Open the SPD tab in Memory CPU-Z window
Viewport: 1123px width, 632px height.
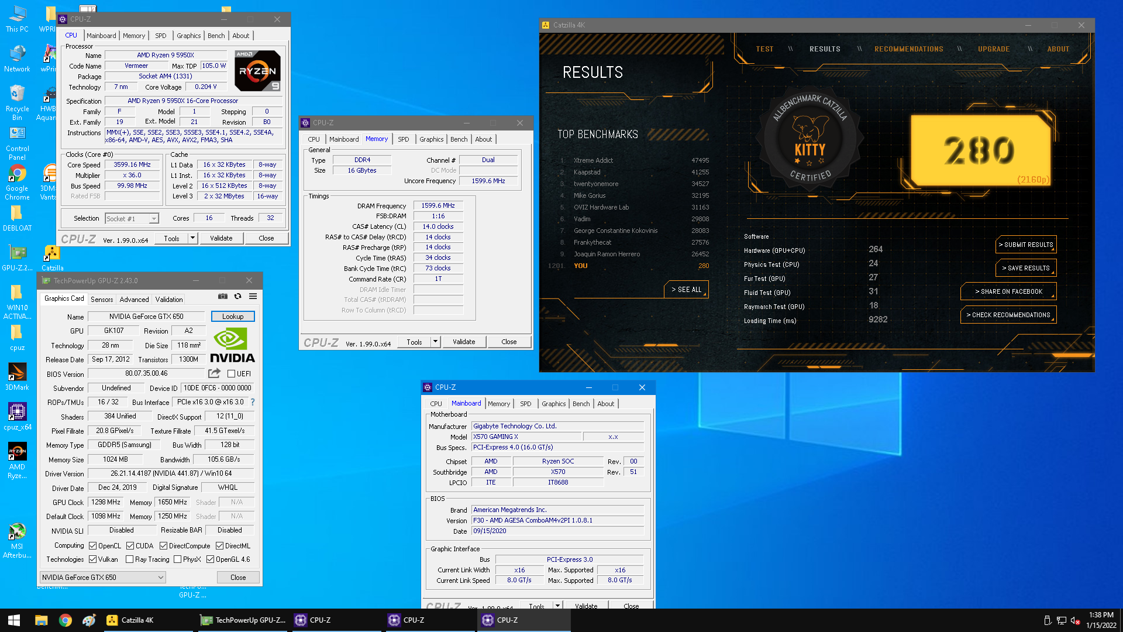tap(403, 139)
